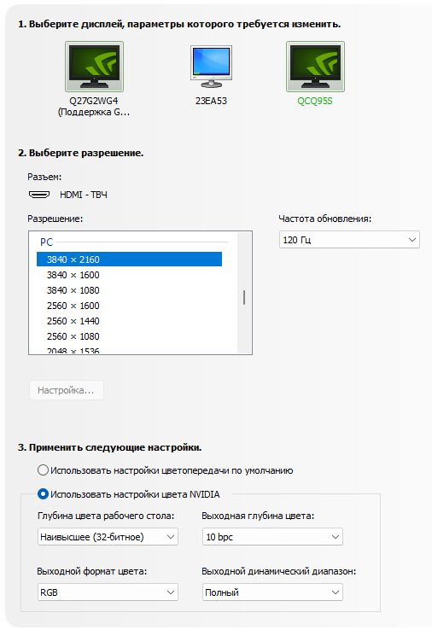Click the HDMI connector icon
Image resolution: width=432 pixels, height=630 pixels.
click(39, 195)
